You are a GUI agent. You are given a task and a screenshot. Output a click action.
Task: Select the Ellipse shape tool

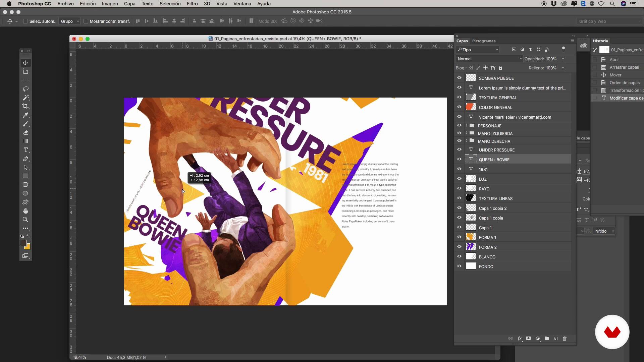25,193
